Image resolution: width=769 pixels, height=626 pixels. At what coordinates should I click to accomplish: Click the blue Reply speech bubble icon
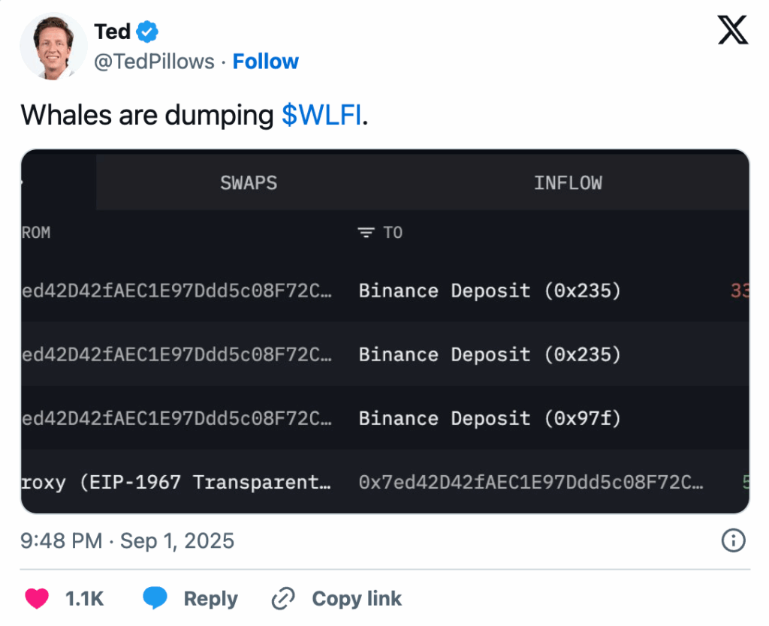coord(155,598)
